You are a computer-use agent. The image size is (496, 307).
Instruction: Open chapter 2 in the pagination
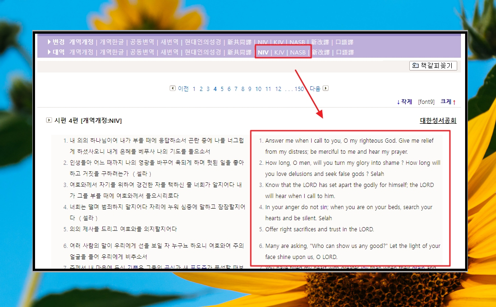pos(201,89)
